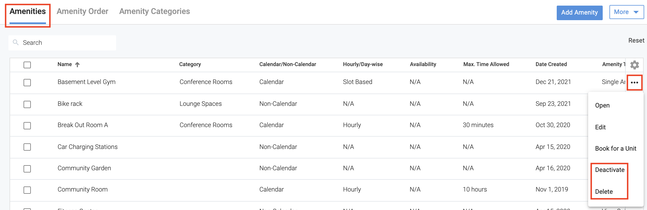Tick the Community Garden checkbox
The width and height of the screenshot is (647, 210).
[x=27, y=169]
